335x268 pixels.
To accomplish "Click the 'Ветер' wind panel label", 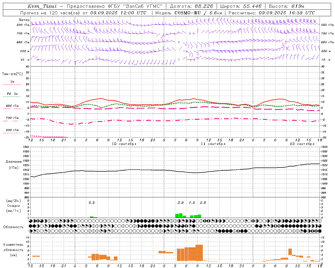I will [x=24, y=20].
